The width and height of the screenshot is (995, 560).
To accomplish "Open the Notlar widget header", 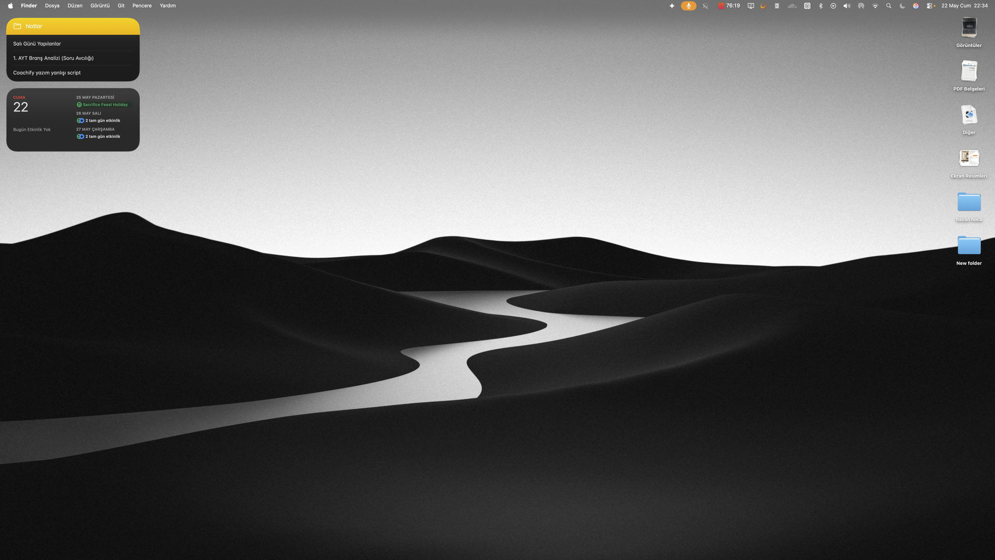I will (73, 26).
